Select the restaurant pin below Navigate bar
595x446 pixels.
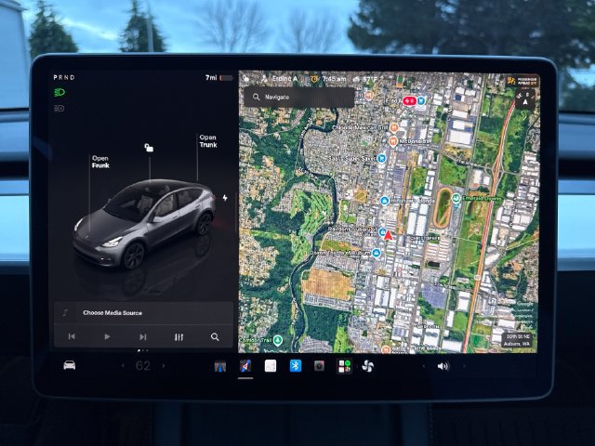coord(368,95)
